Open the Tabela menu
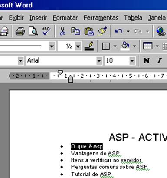Screen dimensions: 167x178 pyautogui.click(x=133, y=18)
